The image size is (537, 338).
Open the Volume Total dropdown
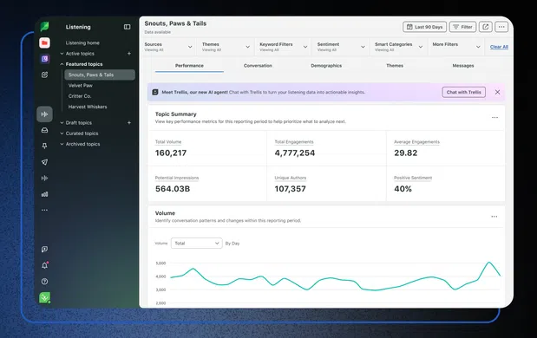pos(197,244)
